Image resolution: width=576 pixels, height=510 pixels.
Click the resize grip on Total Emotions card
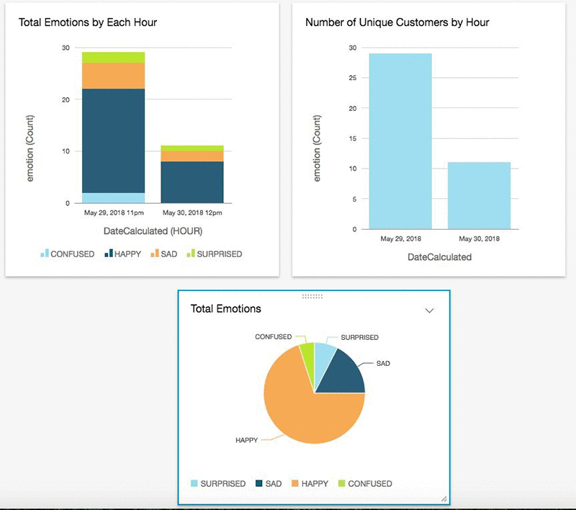click(x=444, y=498)
